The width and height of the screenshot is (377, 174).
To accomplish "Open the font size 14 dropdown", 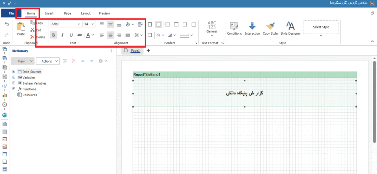I will point(89,24).
